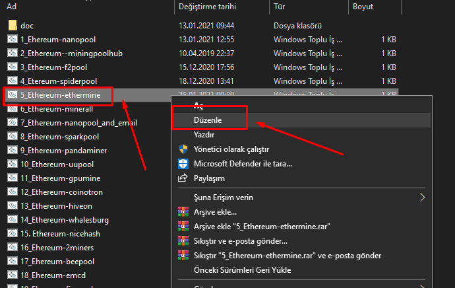Image resolution: width=455 pixels, height=288 pixels.
Task: Click WinRAR icon beside Sıkıştır ve e-posta gönder...
Action: coord(183,241)
